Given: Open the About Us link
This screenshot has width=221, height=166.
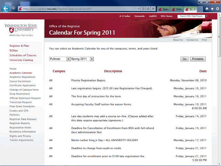Looking at the screenshot, I should pyautogui.click(x=178, y=40).
